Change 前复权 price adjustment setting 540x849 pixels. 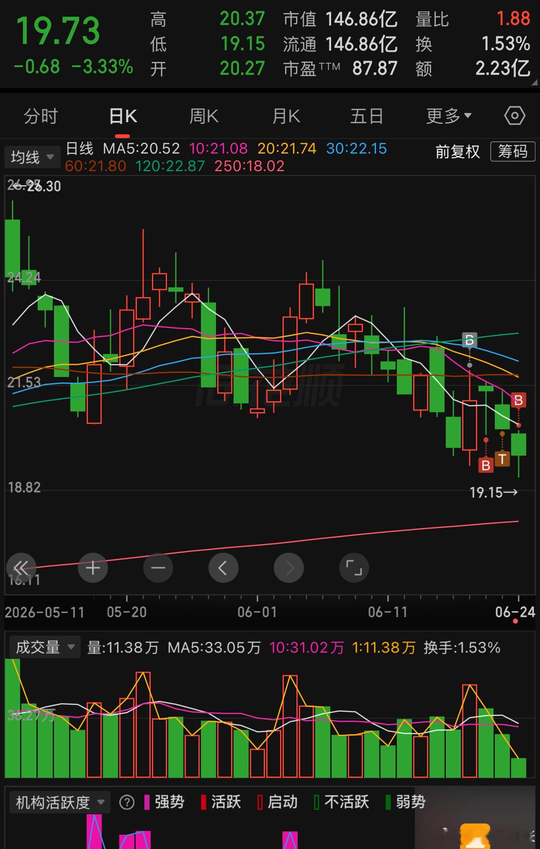458,151
